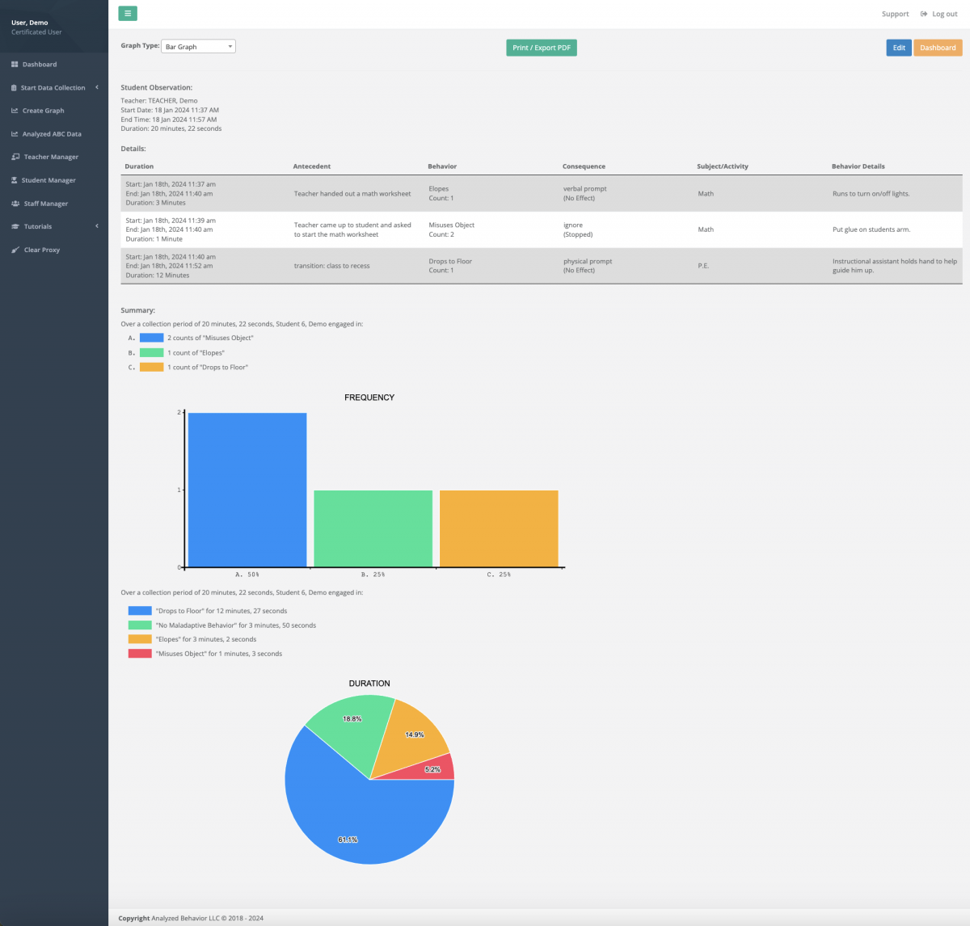Switch to Dashboard via the orange button
This screenshot has width=970, height=926.
pyautogui.click(x=938, y=47)
